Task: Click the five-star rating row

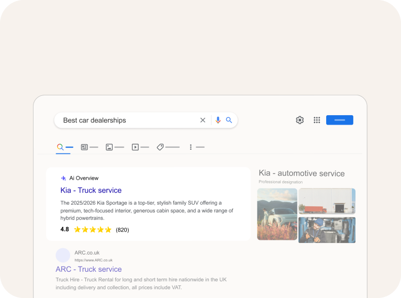Action: pyautogui.click(x=93, y=229)
